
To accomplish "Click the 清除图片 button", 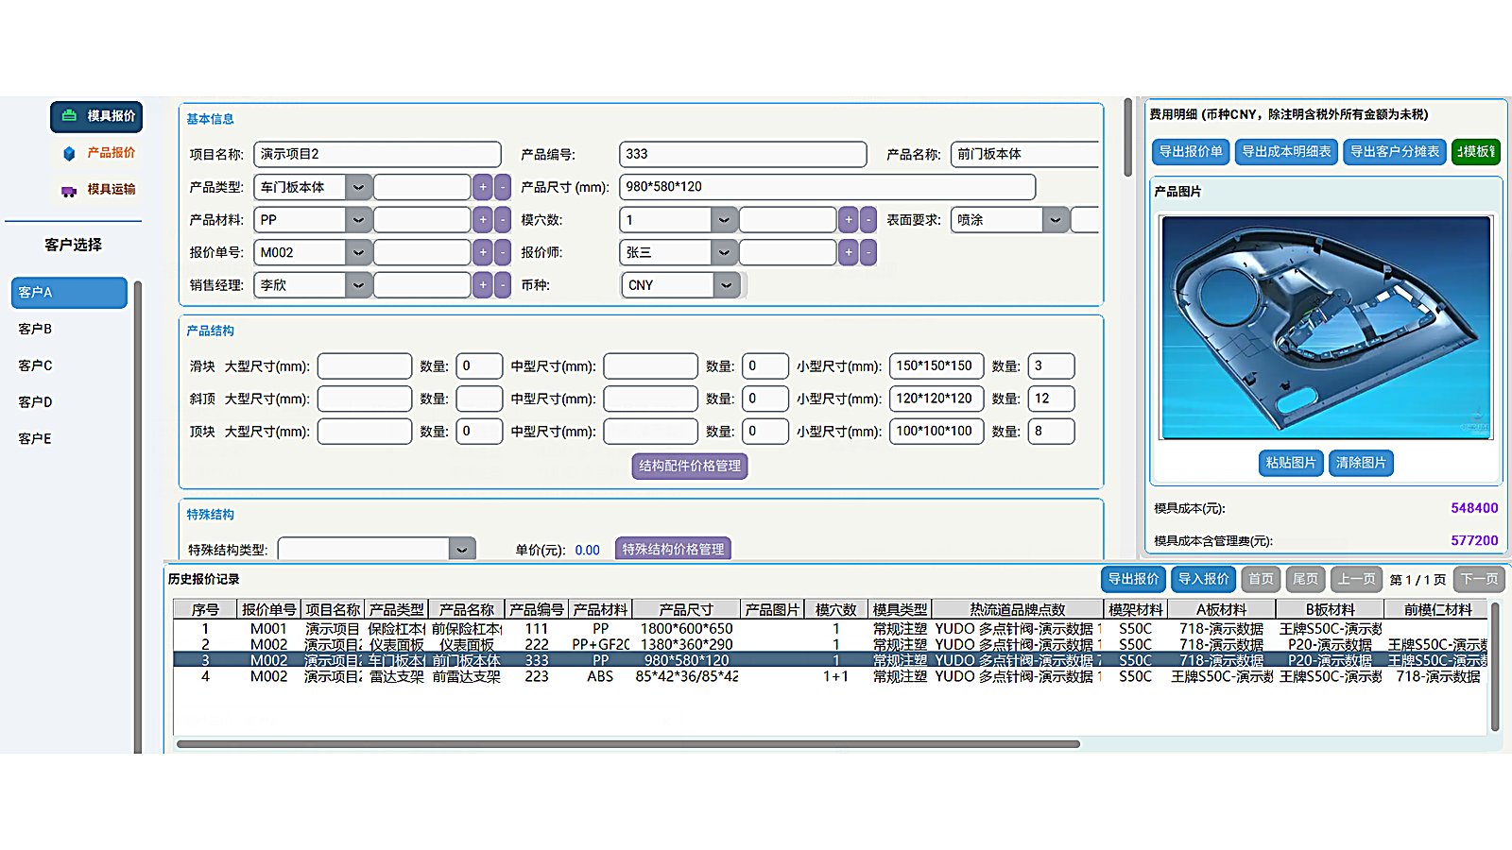I will [1361, 463].
